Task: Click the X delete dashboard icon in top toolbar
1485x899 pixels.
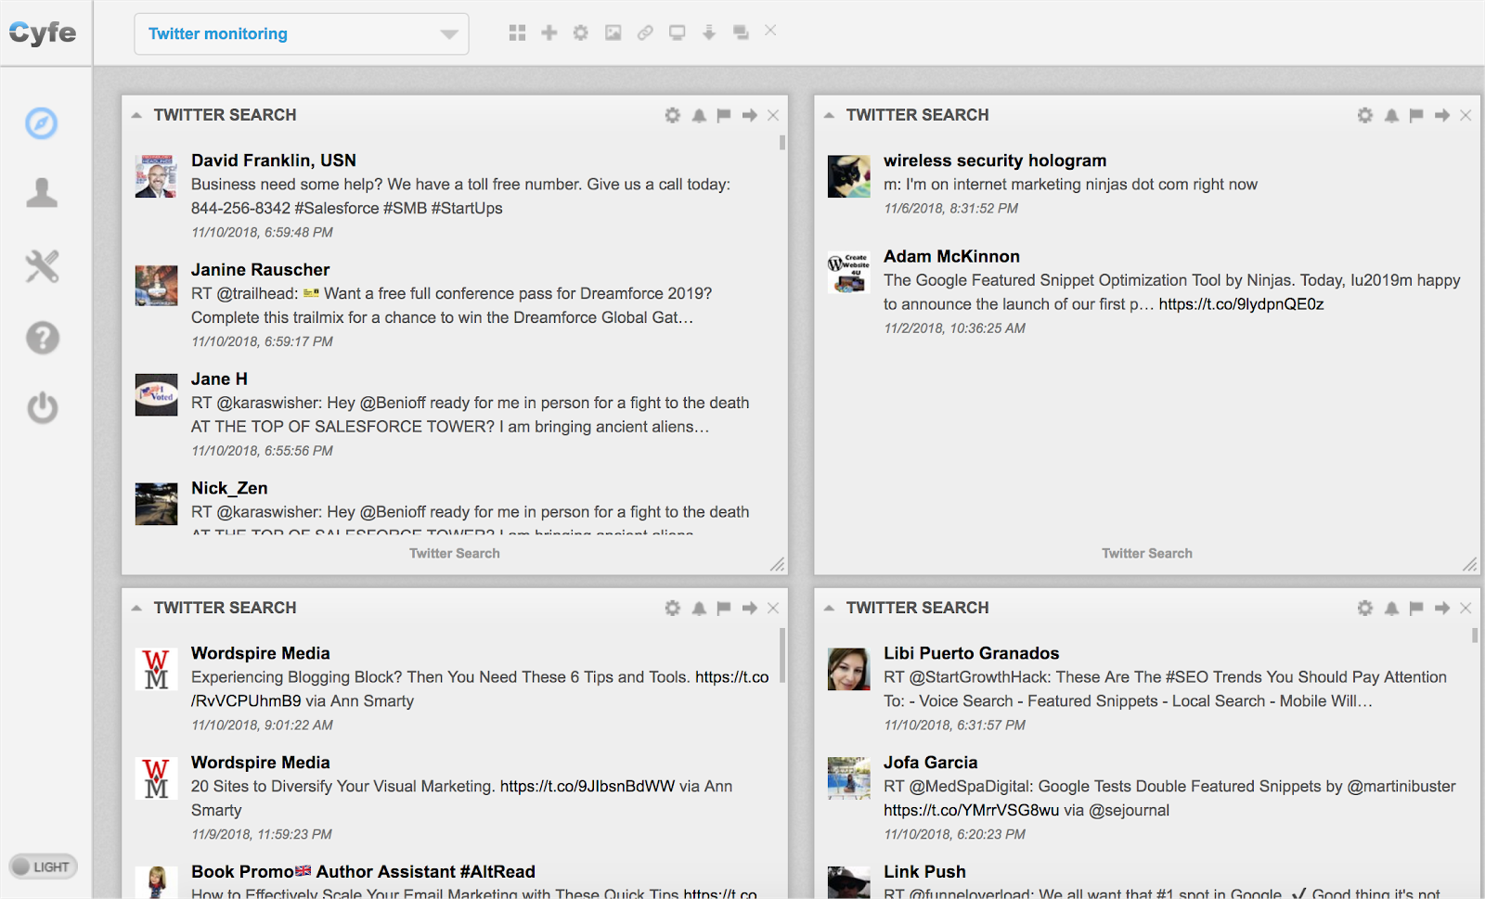Action: (x=770, y=31)
